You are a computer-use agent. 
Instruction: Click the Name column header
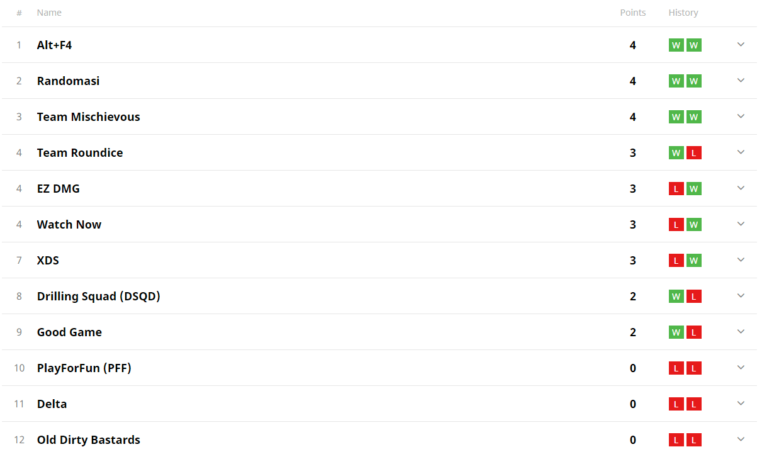pos(49,13)
